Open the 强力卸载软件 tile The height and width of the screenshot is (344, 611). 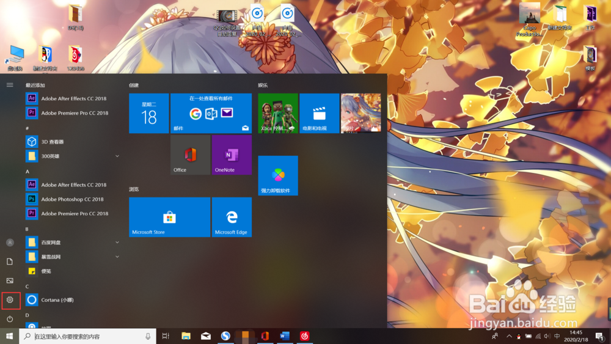click(278, 176)
